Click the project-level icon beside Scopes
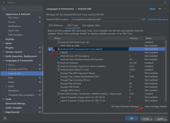 pyautogui.click(x=40, y=22)
